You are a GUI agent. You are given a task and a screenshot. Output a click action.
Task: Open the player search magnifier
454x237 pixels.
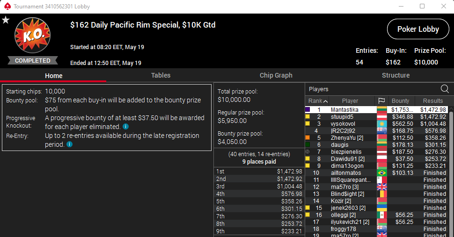(444, 89)
